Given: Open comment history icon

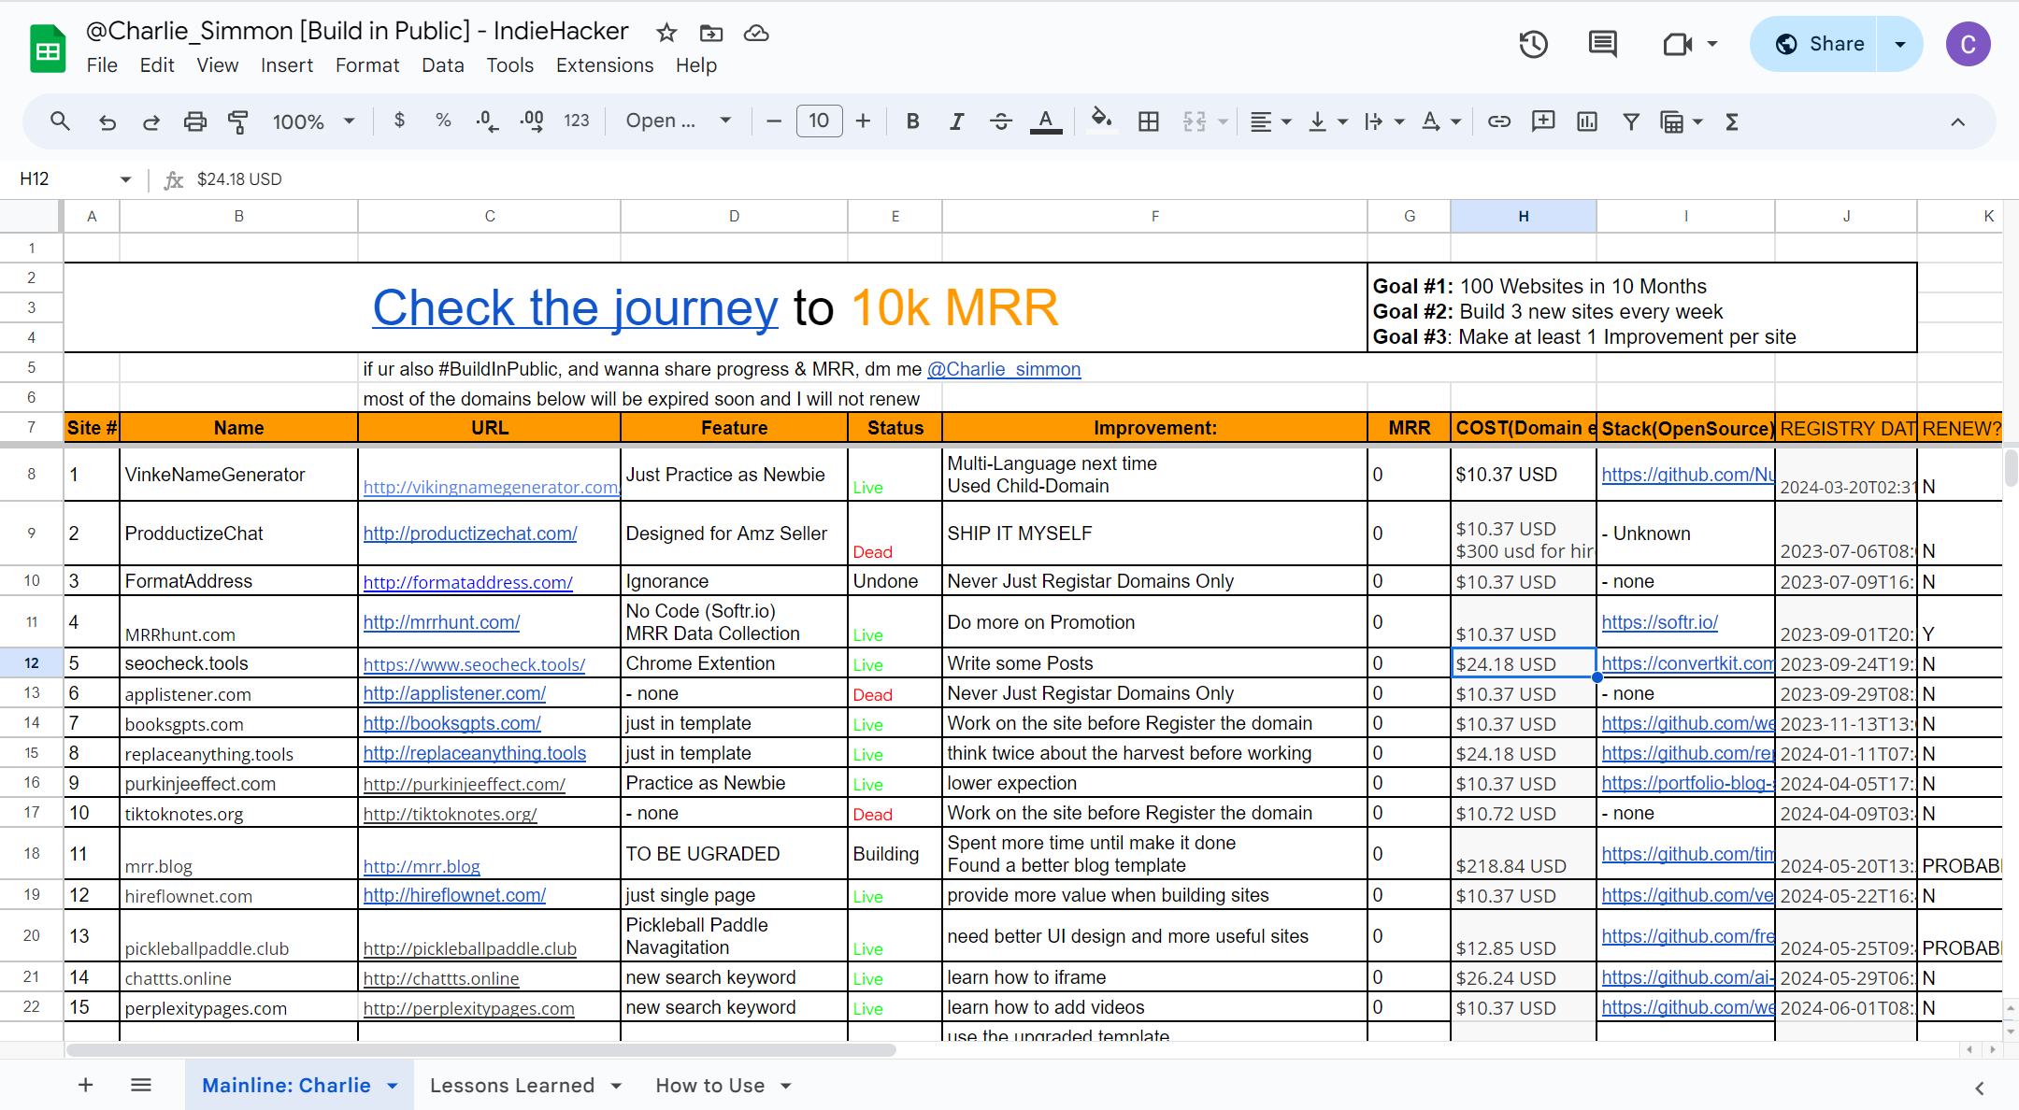Looking at the screenshot, I should 1603,44.
